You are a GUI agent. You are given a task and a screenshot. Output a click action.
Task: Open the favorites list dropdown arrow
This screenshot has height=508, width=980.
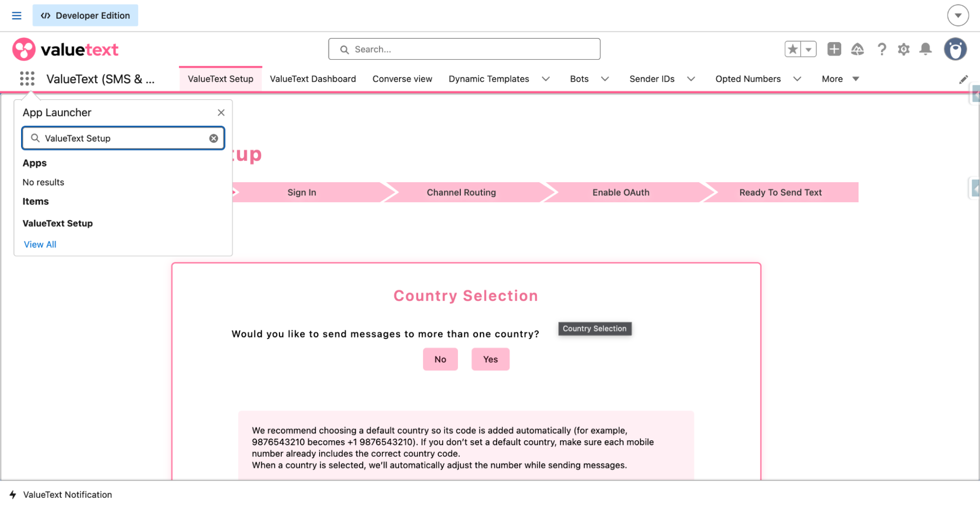point(808,49)
